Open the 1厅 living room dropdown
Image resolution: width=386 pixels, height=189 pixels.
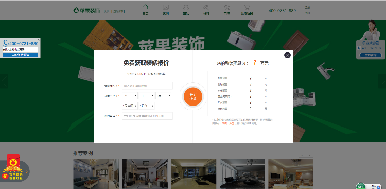tap(147, 96)
